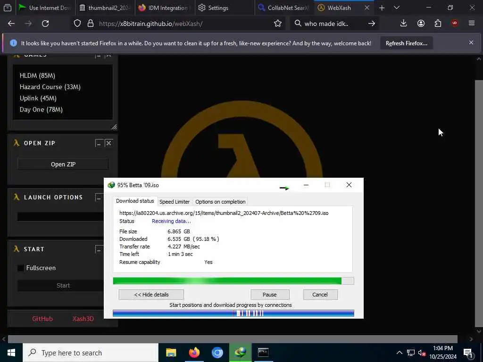Toggle the Fullscreen checkbox

click(x=21, y=268)
